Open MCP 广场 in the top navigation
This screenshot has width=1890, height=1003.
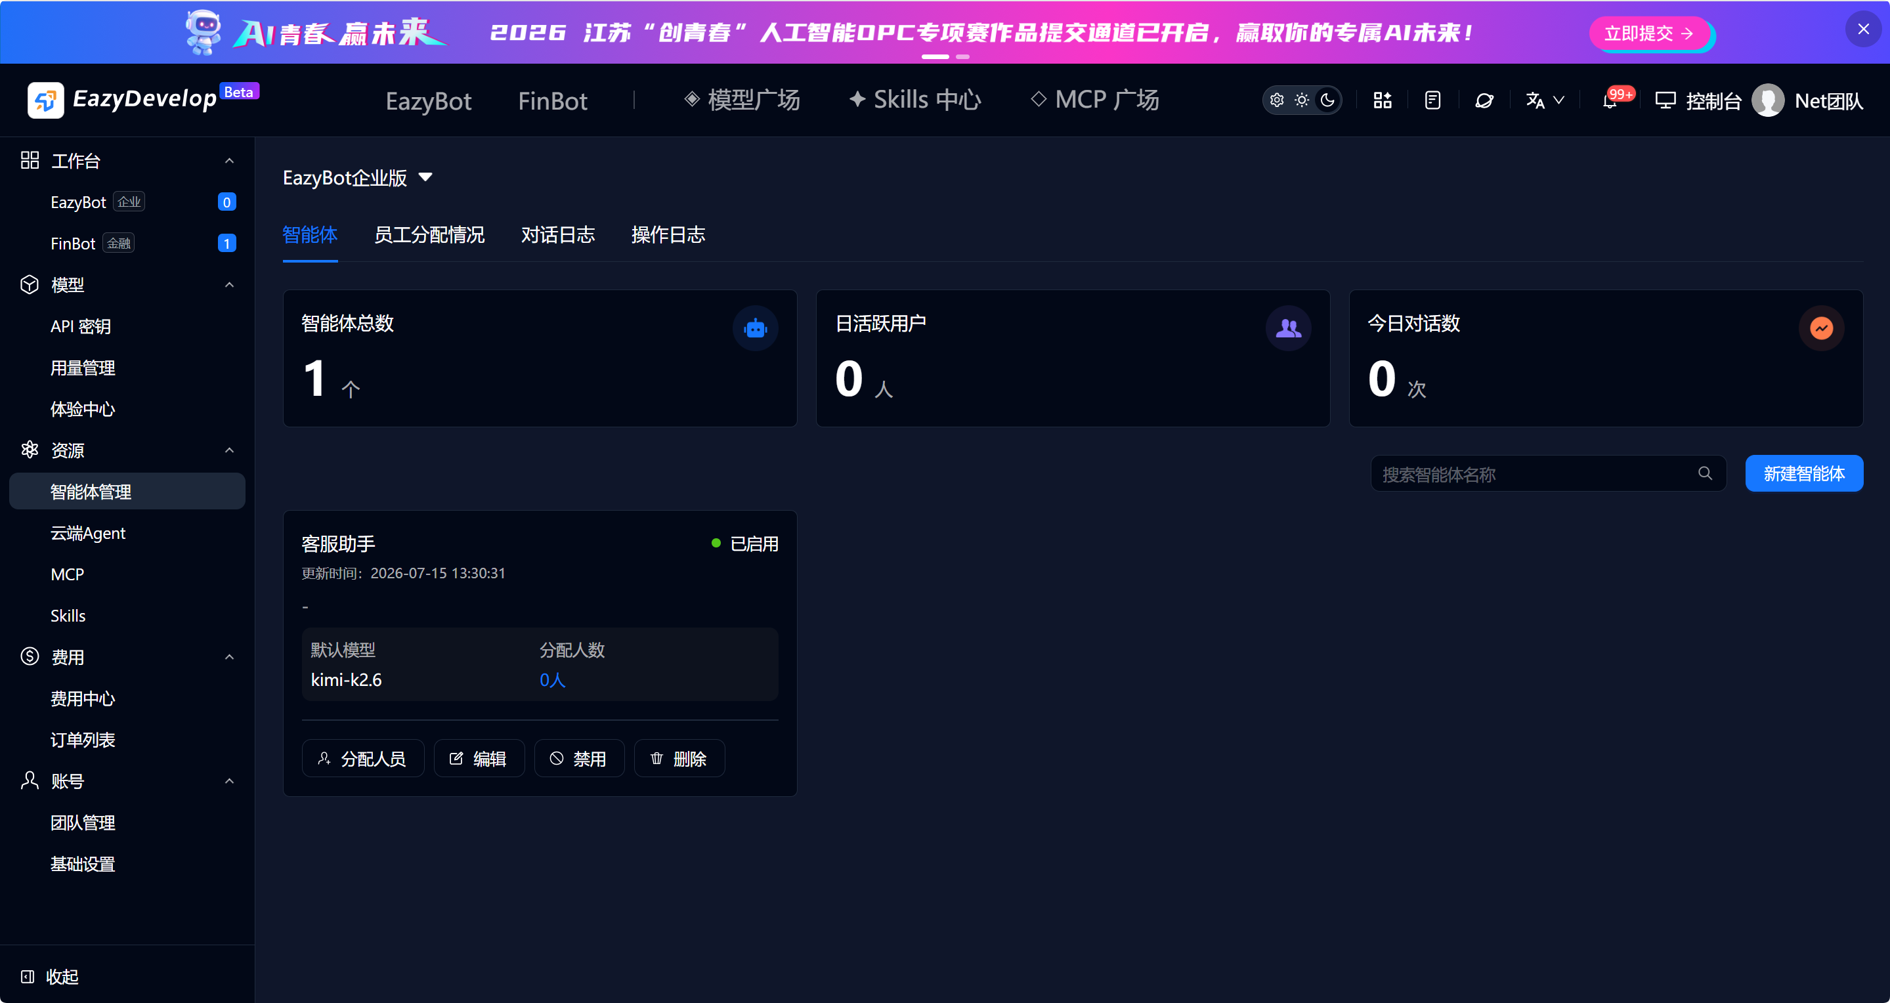[1094, 100]
